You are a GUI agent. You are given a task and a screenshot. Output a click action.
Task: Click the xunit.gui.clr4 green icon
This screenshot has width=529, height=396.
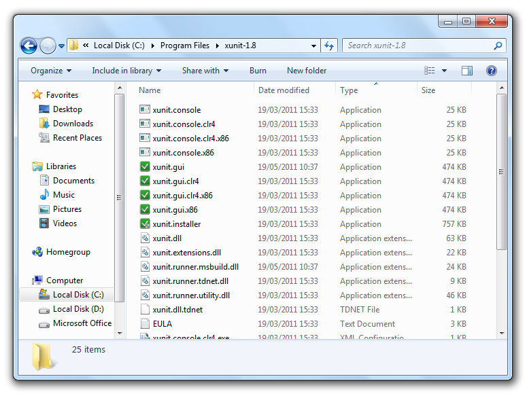coord(145,181)
